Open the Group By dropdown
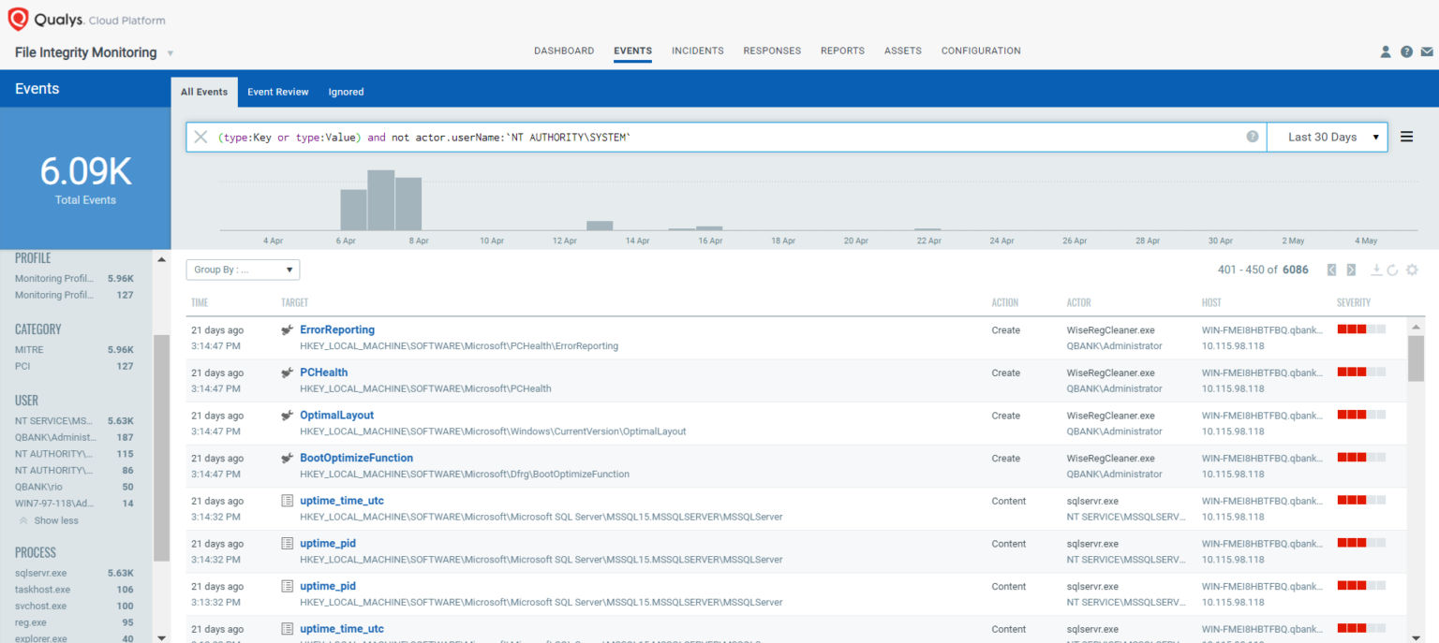Screen dimensions: 1439x643 (x=242, y=269)
